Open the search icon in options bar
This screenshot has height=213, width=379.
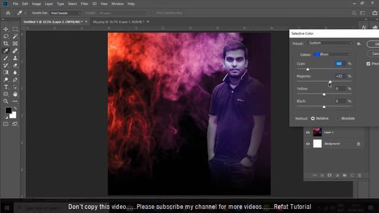[354, 13]
